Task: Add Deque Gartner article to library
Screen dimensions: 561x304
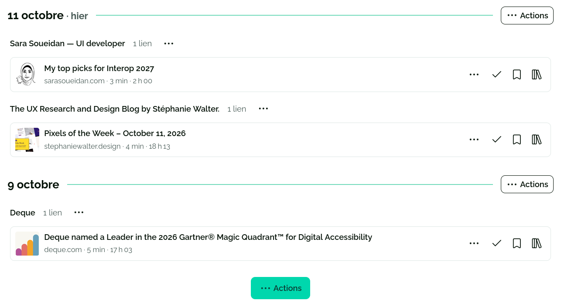Action: point(537,243)
